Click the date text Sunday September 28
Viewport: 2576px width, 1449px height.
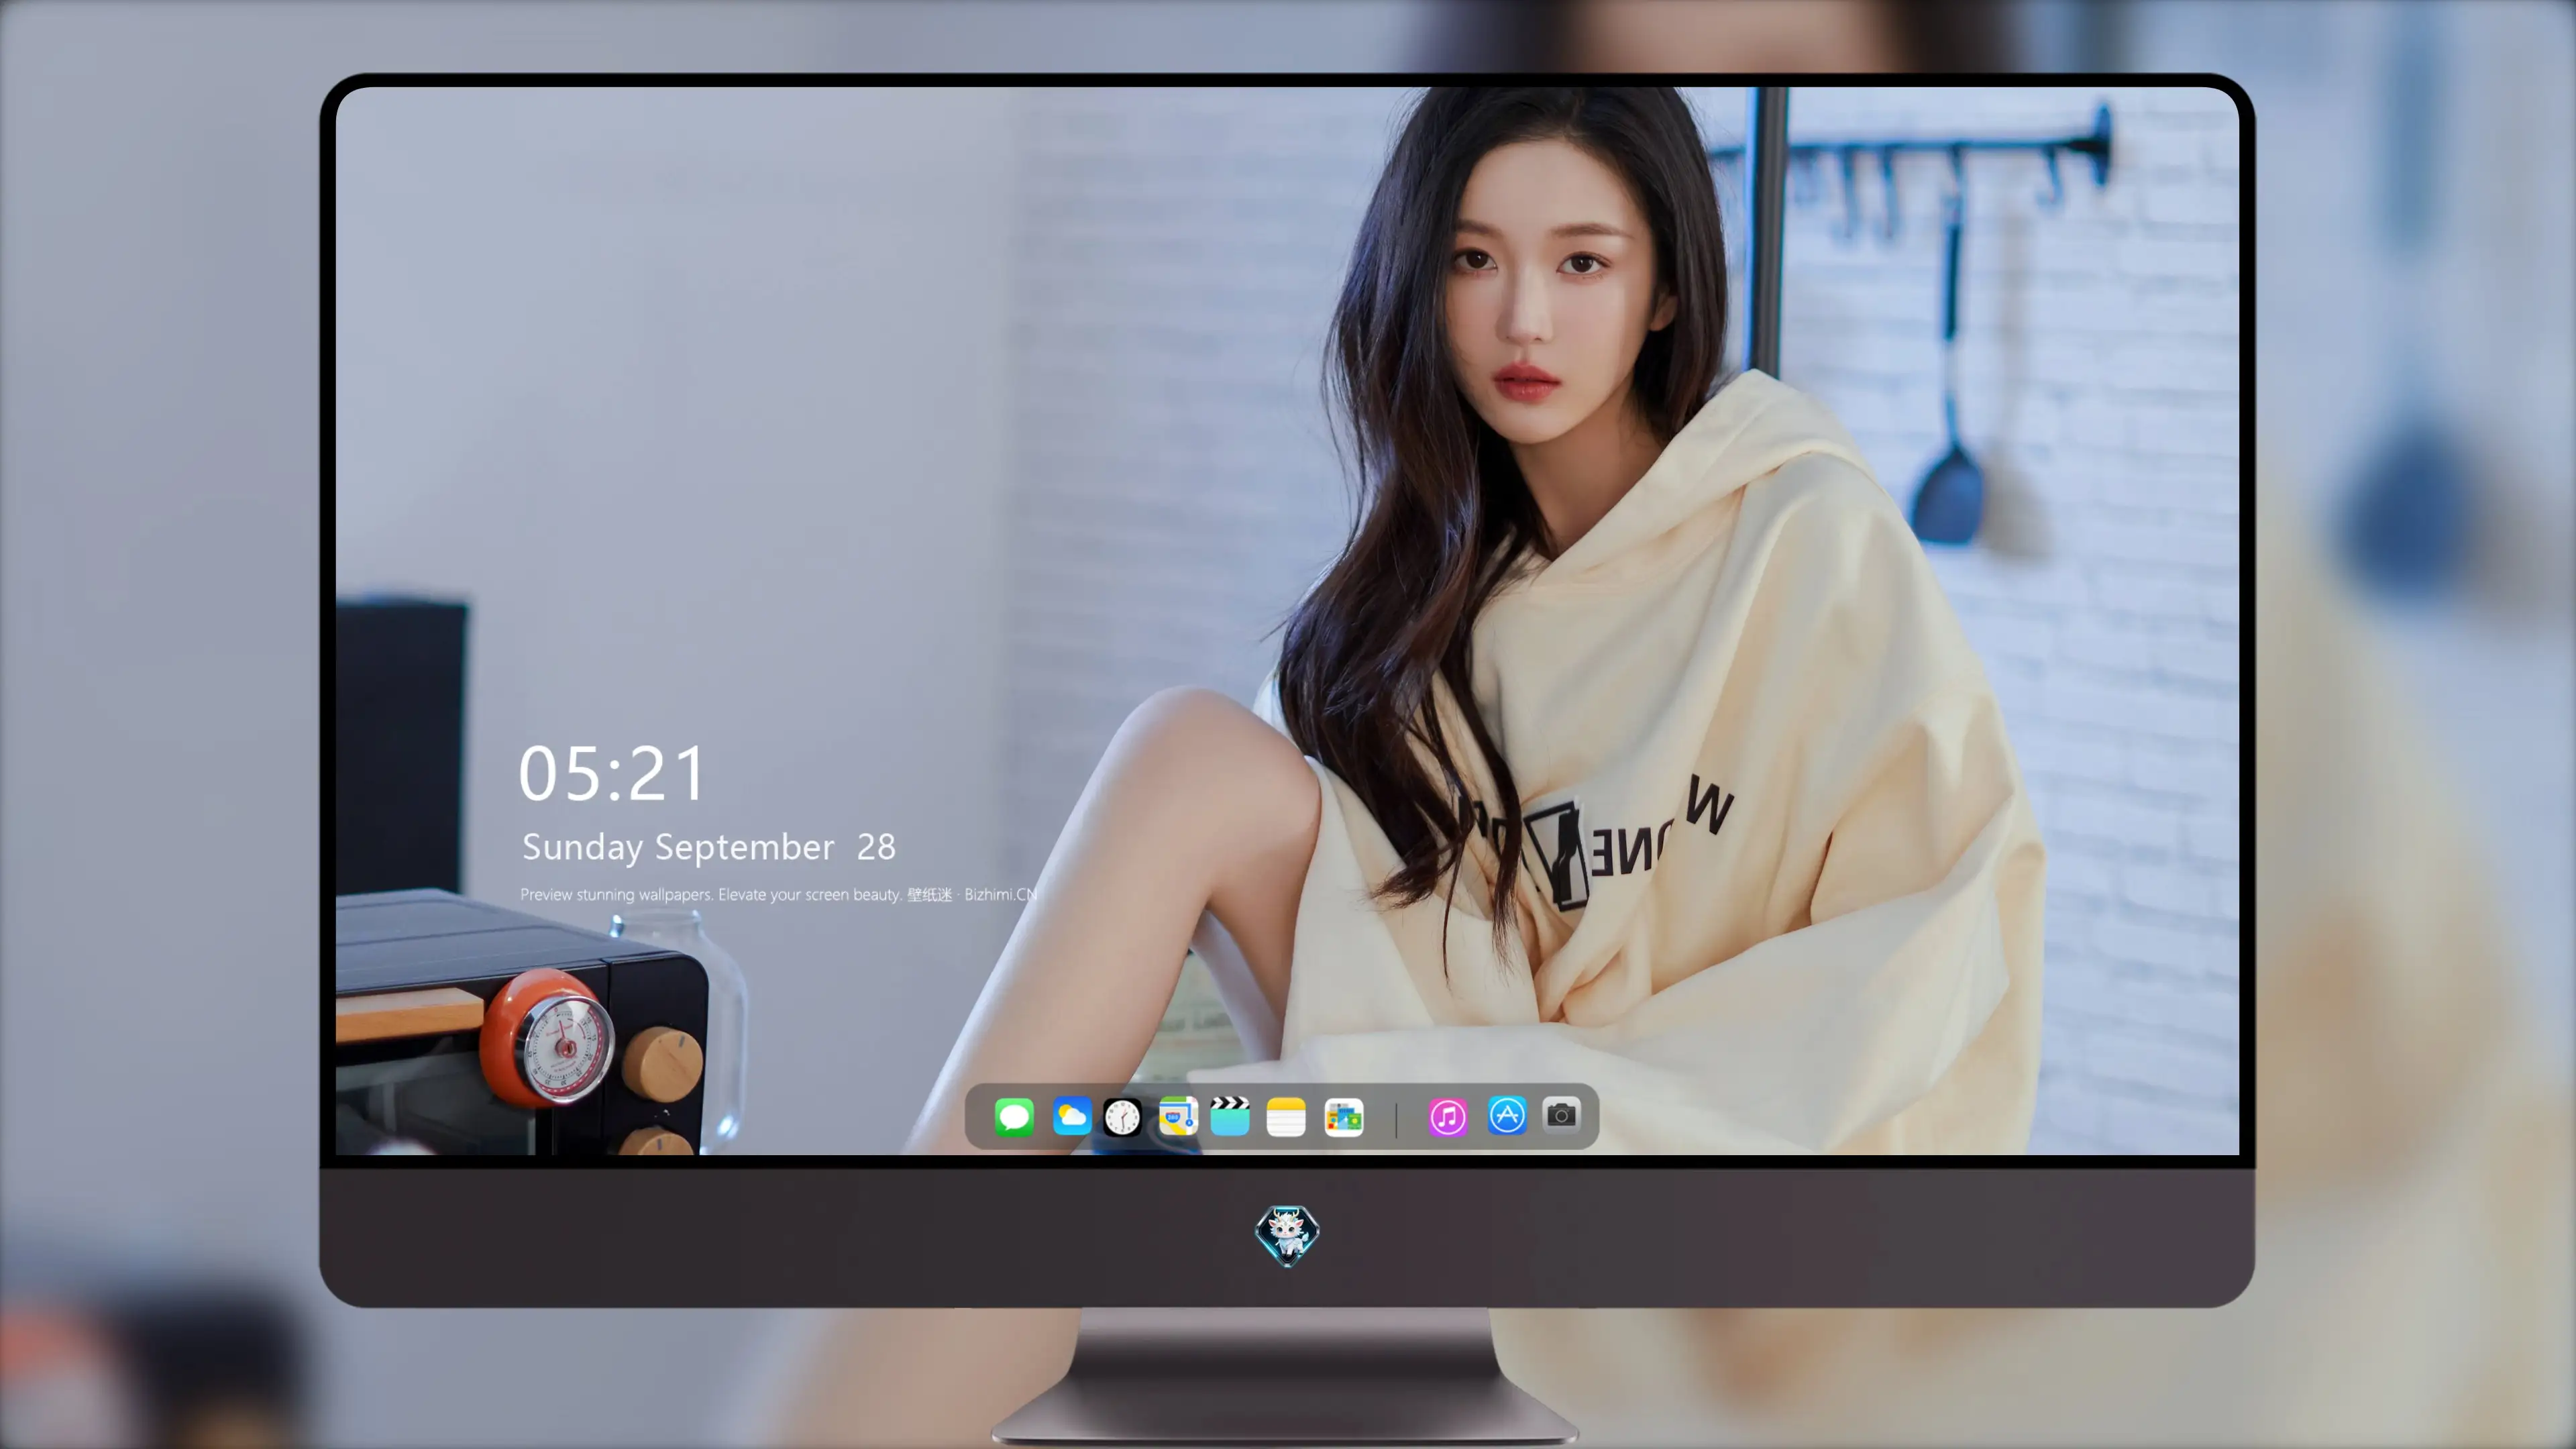709,847
